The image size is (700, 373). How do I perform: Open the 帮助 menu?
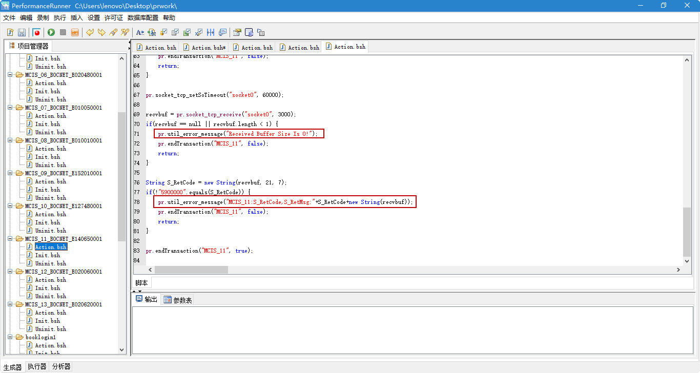click(169, 18)
